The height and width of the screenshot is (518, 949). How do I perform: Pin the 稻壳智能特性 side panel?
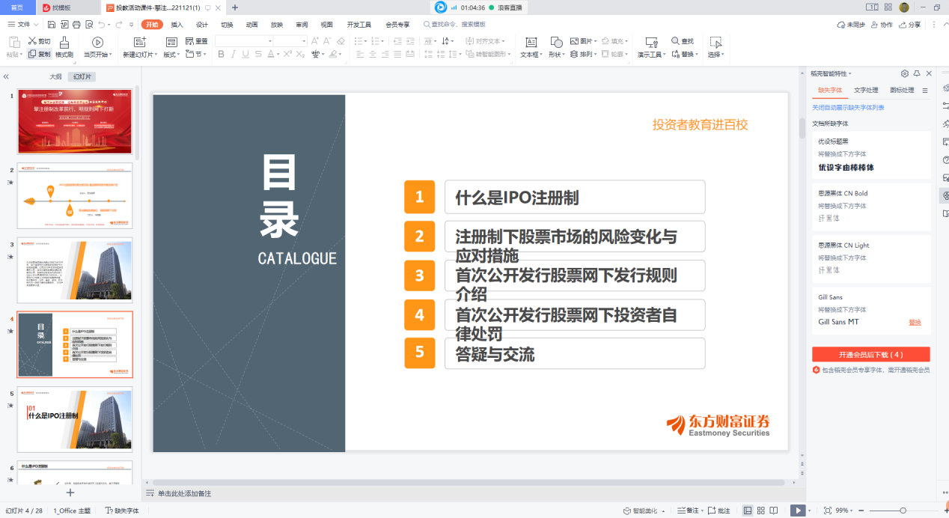pyautogui.click(x=917, y=73)
